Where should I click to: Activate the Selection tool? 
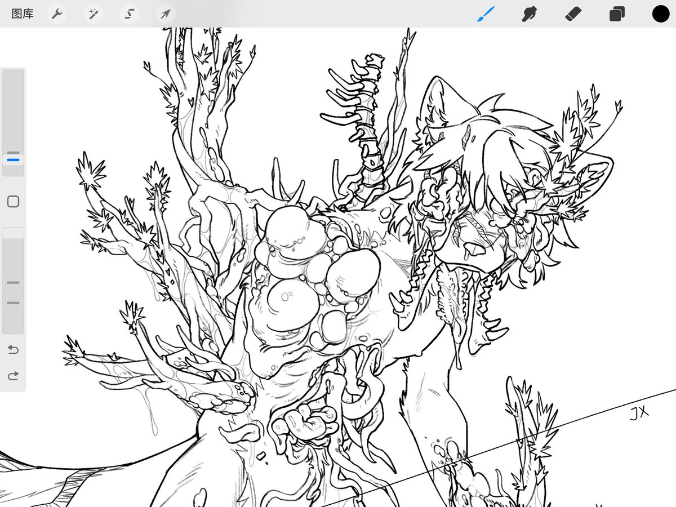click(130, 14)
